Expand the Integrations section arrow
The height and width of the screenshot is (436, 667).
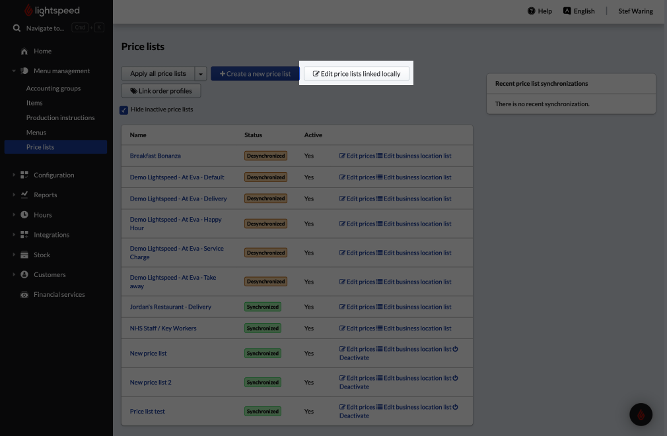click(x=14, y=235)
